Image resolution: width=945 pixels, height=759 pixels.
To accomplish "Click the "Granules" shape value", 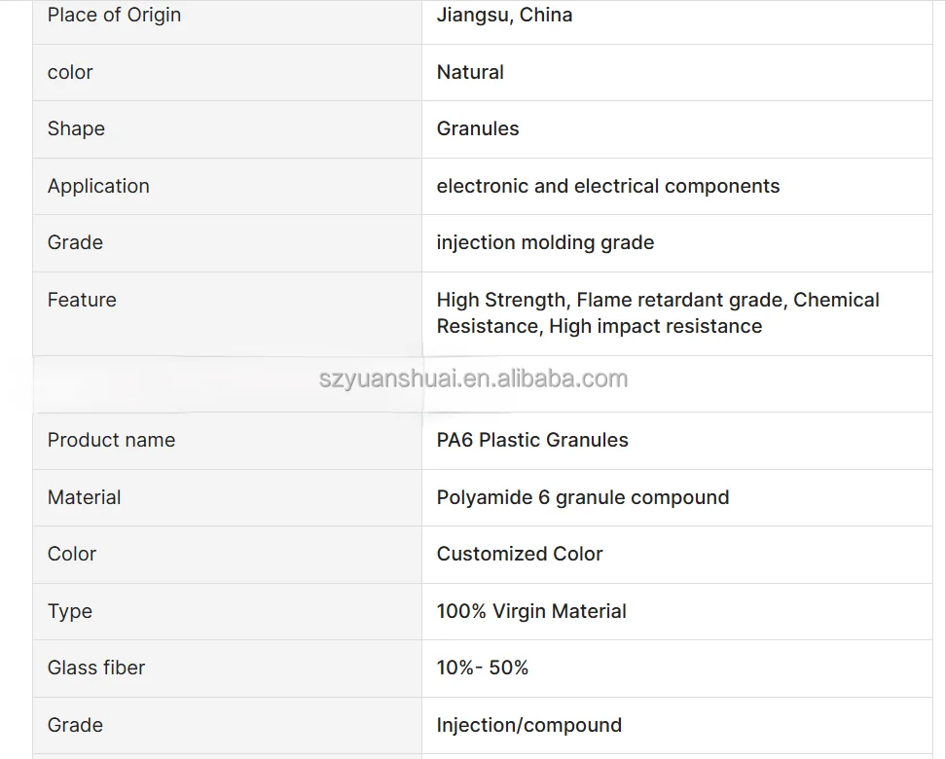I will (478, 128).
